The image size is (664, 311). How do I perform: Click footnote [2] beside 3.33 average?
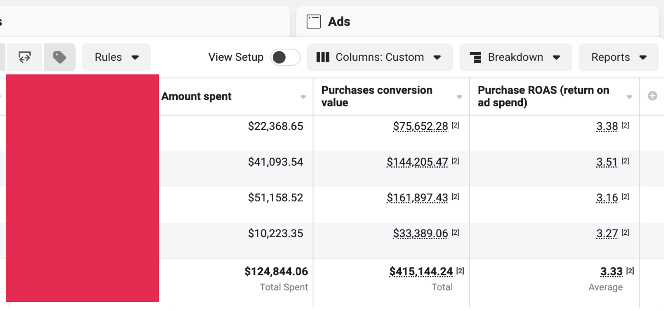click(629, 271)
